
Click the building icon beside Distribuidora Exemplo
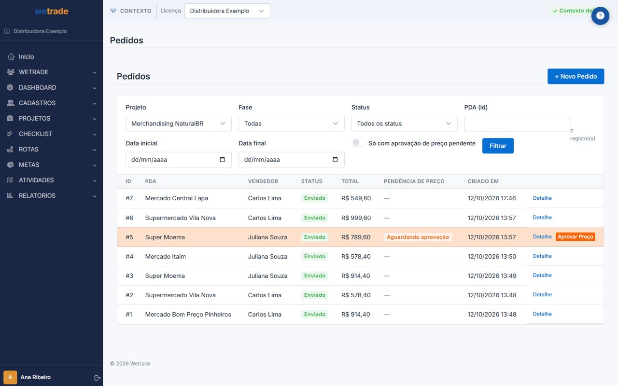pos(7,31)
